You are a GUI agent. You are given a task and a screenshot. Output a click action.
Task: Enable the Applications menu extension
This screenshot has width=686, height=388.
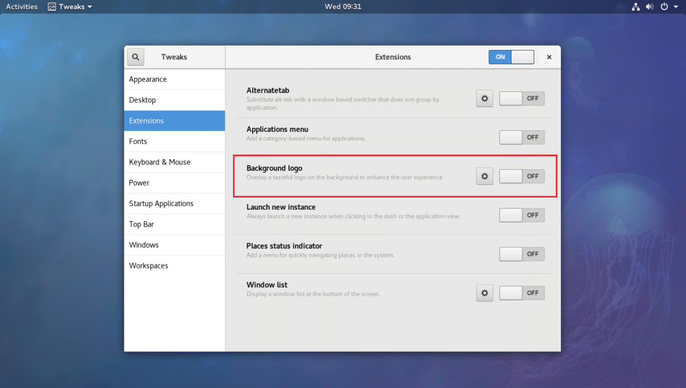pyautogui.click(x=521, y=137)
